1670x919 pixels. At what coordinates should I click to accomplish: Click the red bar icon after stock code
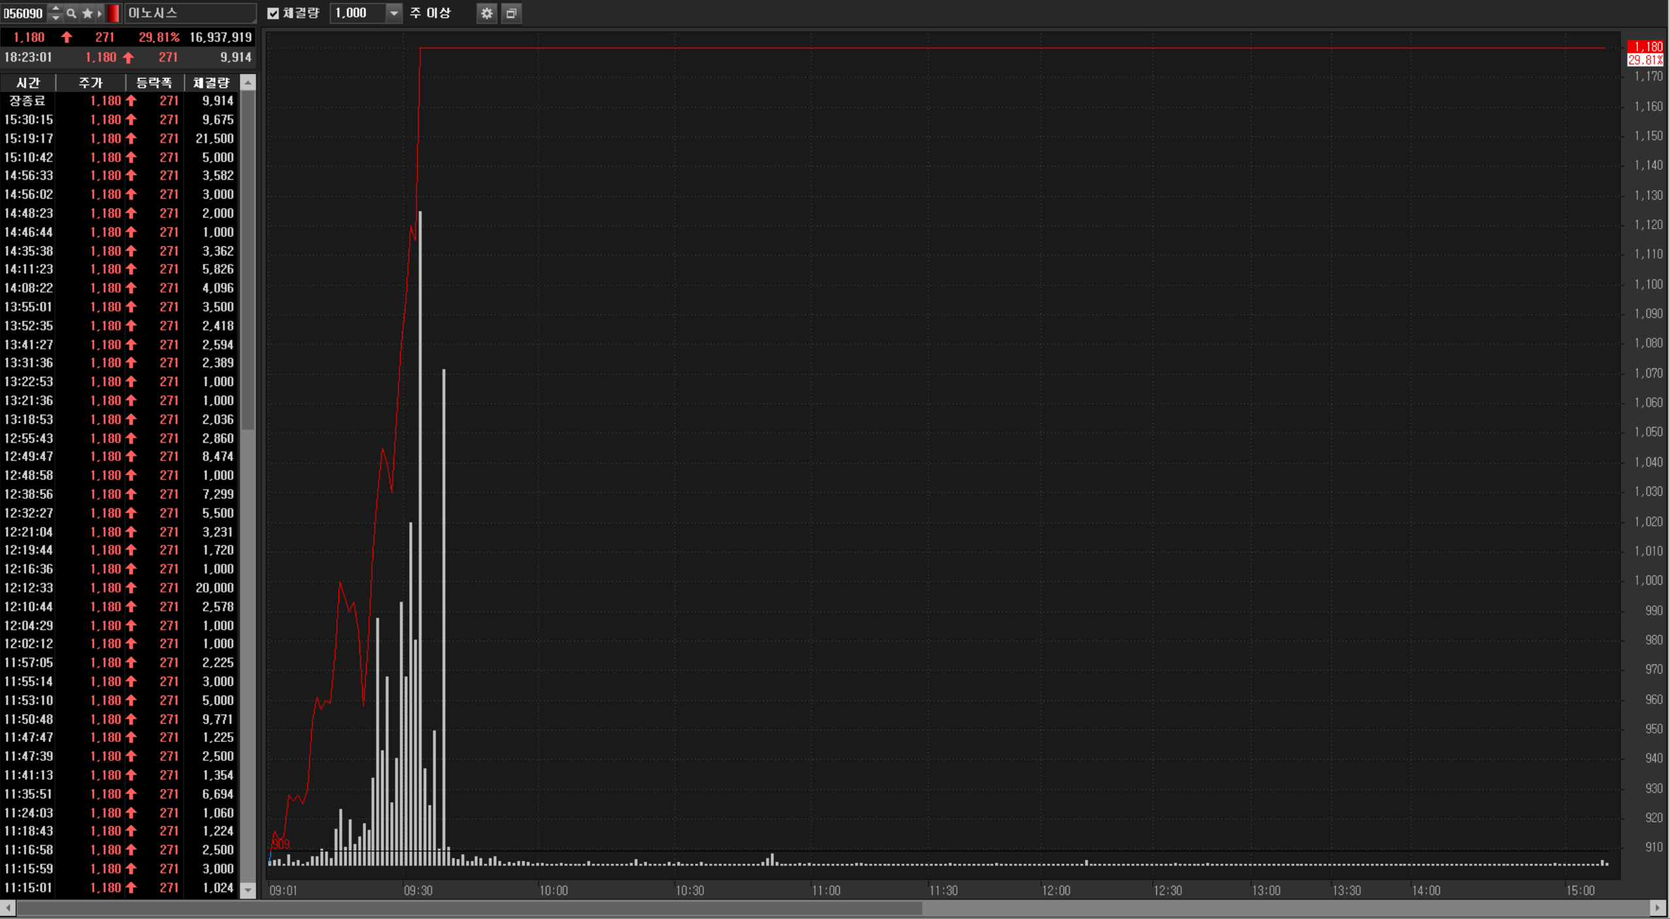point(114,13)
